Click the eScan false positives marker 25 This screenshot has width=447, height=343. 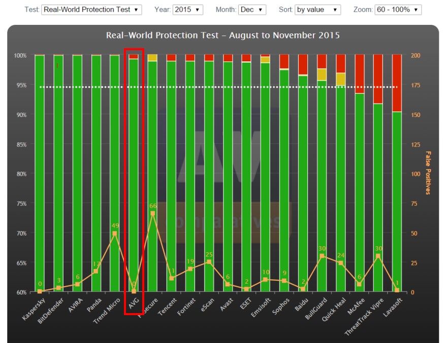tap(209, 262)
